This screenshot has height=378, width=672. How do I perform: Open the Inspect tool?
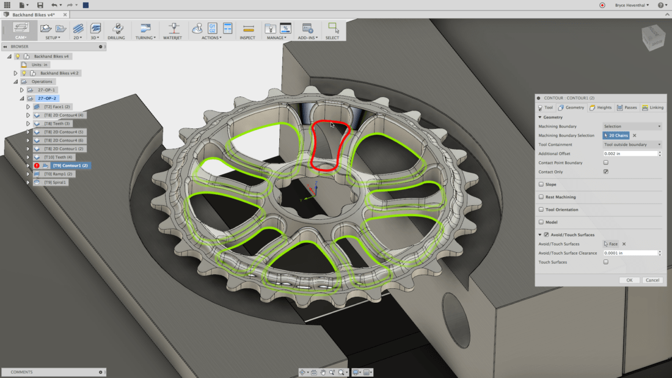247,29
